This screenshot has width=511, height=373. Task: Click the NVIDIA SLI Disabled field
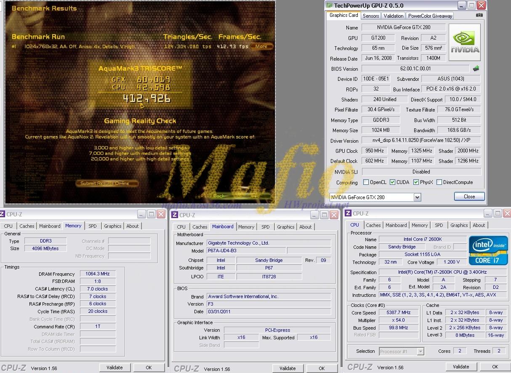coord(421,172)
